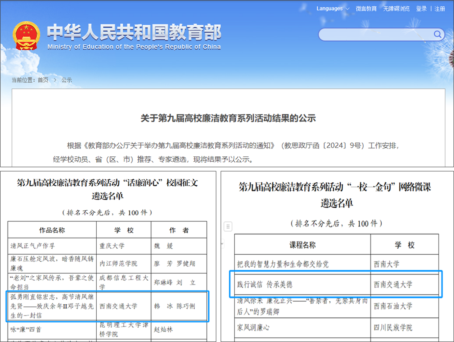Click the small chevron beside right table
Image resolution: width=454 pixels, height=342 pixels.
point(223,243)
